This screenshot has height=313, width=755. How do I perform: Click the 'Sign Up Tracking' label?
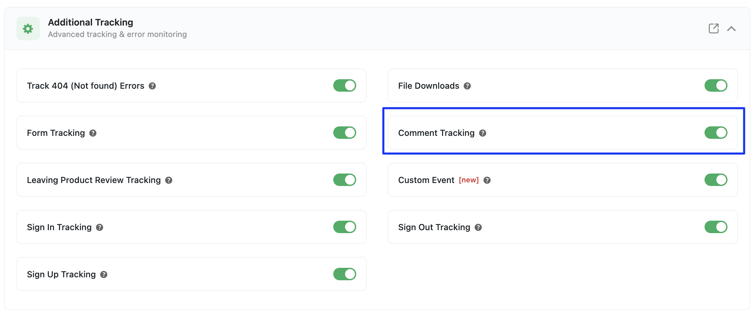click(61, 274)
